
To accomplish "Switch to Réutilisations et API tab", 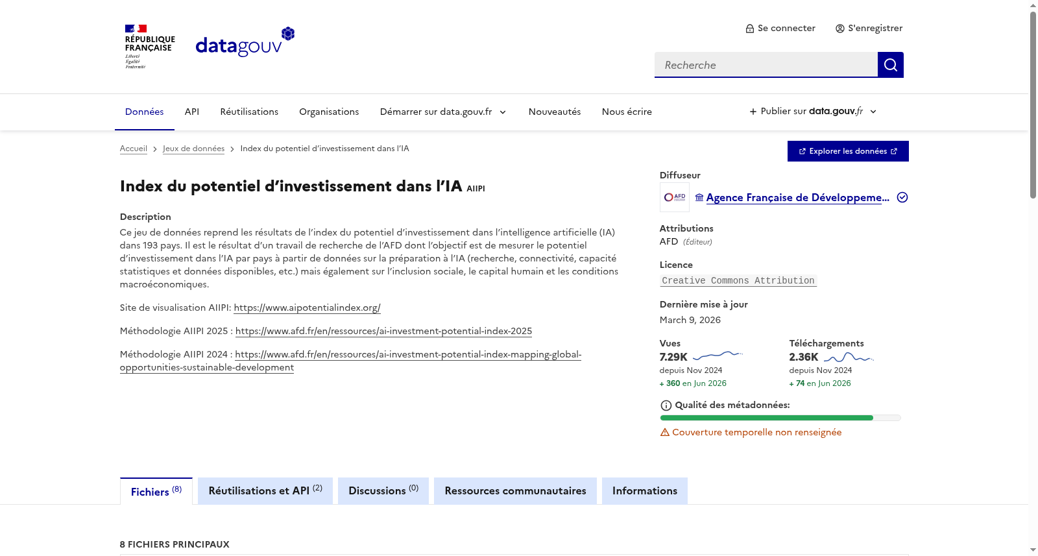I will click(265, 491).
